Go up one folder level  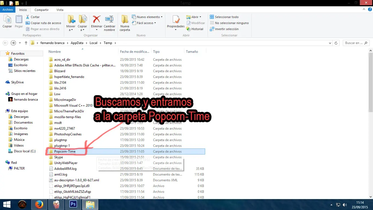tap(26, 43)
